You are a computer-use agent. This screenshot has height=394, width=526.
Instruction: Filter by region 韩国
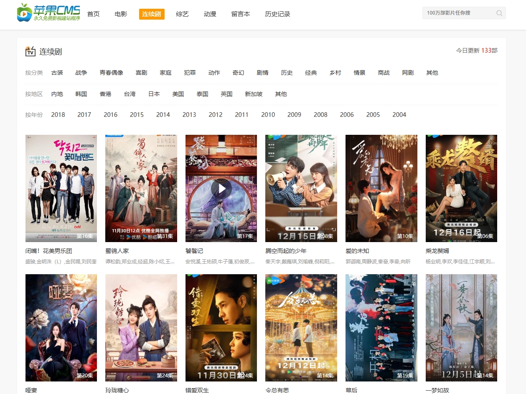click(x=81, y=94)
